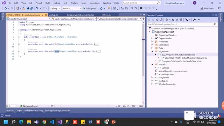Collapse the namespace region on line 4
This screenshot has width=224, height=126.
[x=19, y=30]
